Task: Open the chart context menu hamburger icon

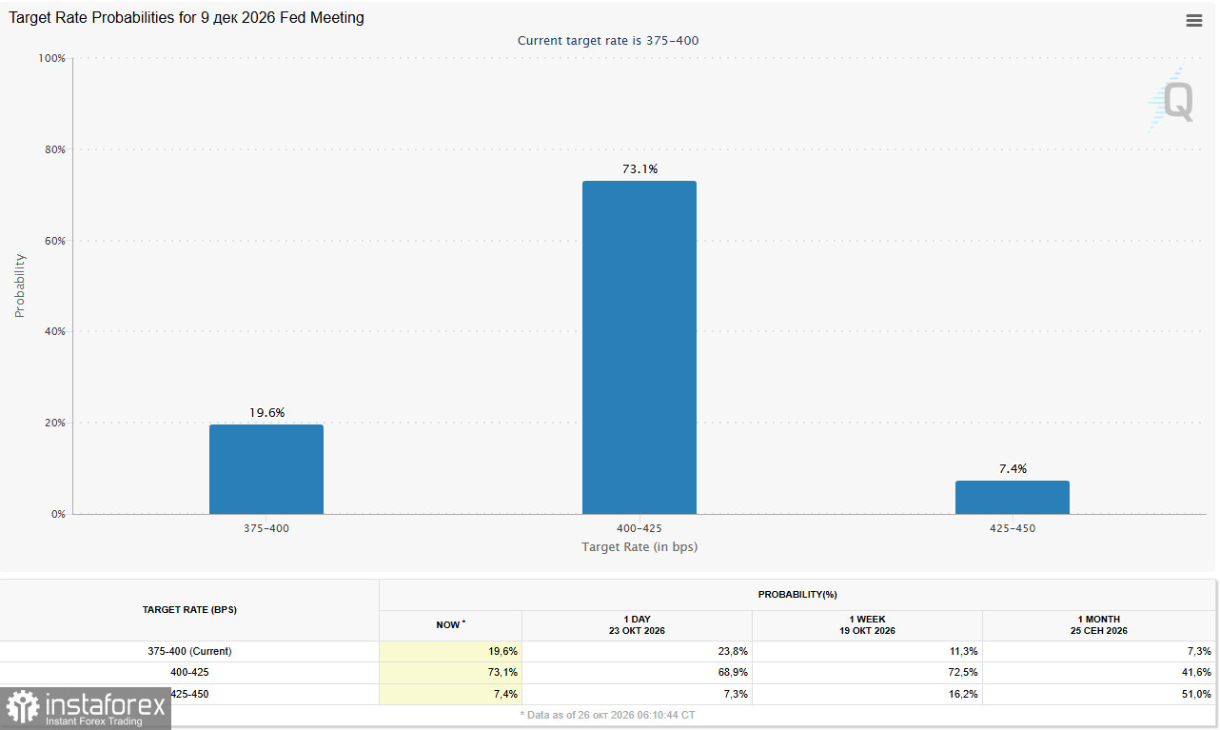Action: coord(1193,21)
